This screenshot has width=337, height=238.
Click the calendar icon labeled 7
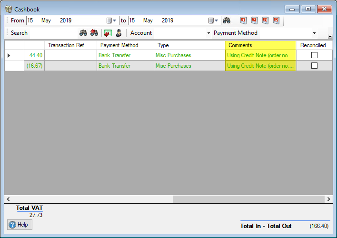click(254, 21)
